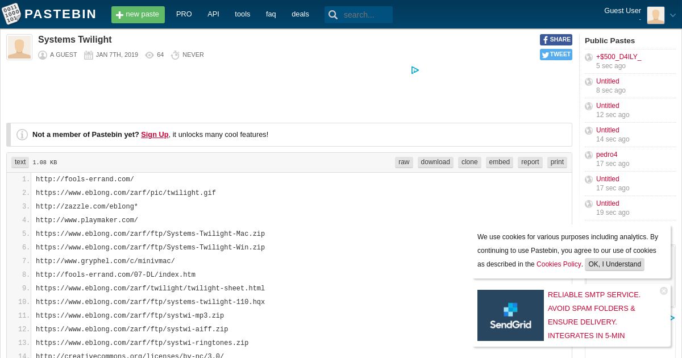This screenshot has width=682, height=358.
Task: Share paste on Facebook
Action: click(556, 40)
